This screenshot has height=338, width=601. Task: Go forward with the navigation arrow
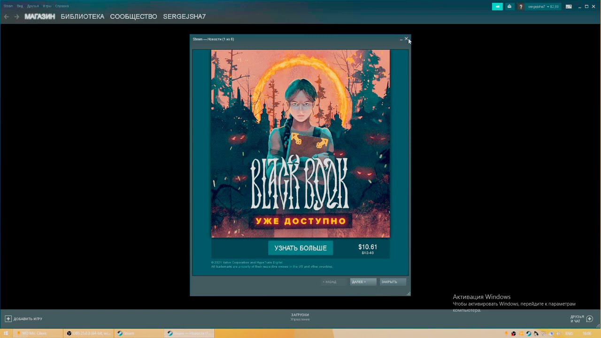tap(17, 16)
